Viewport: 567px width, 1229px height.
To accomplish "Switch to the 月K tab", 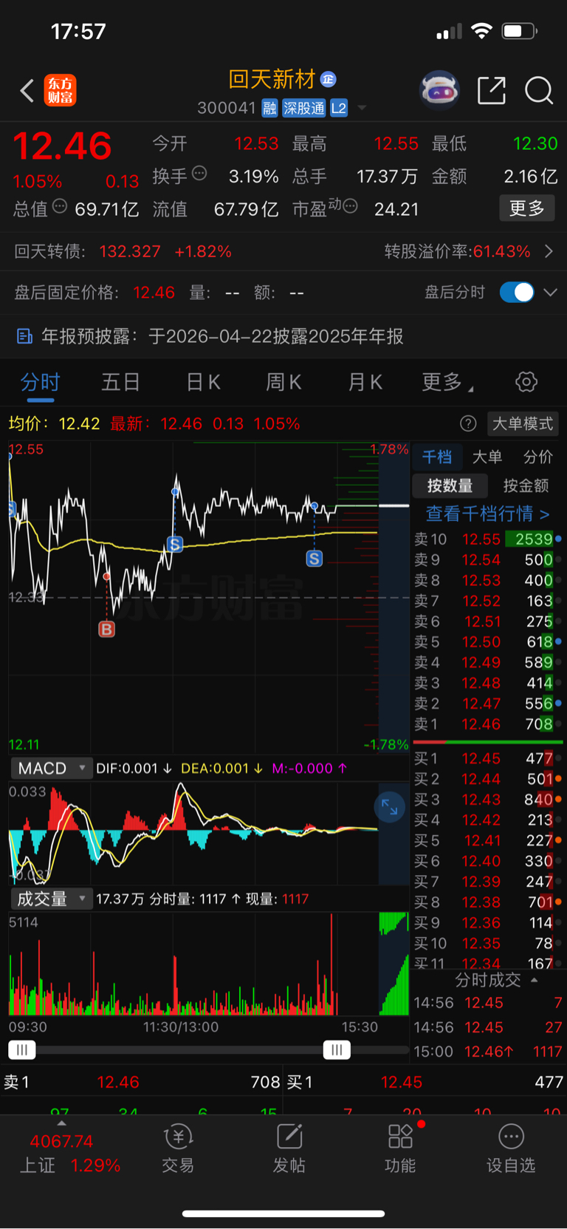I will coord(365,382).
